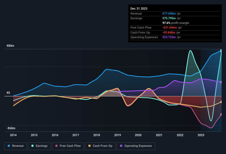Click the pink Free Cash Flow endpoint marker
The height and width of the screenshot is (154, 226).
coord(221,114)
